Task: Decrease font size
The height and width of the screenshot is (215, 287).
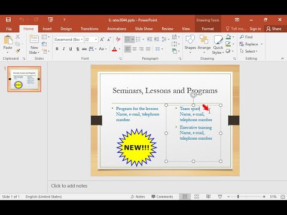Action: pos(109,39)
